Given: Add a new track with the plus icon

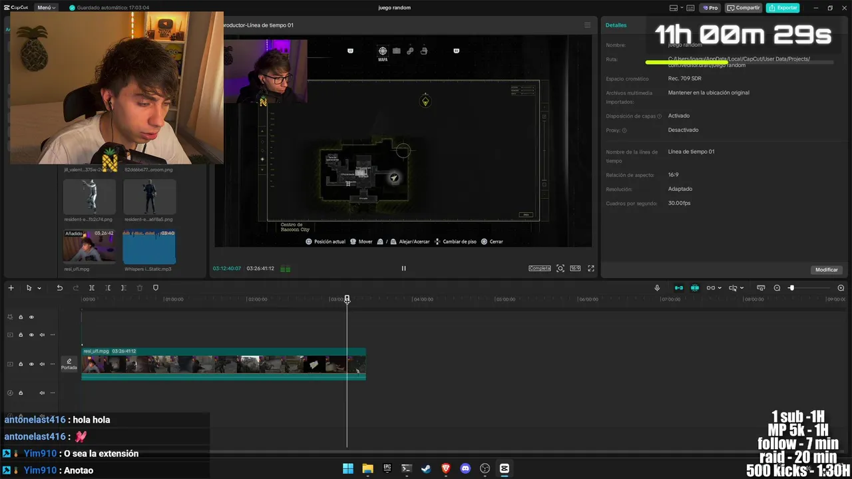Looking at the screenshot, I should pyautogui.click(x=11, y=288).
